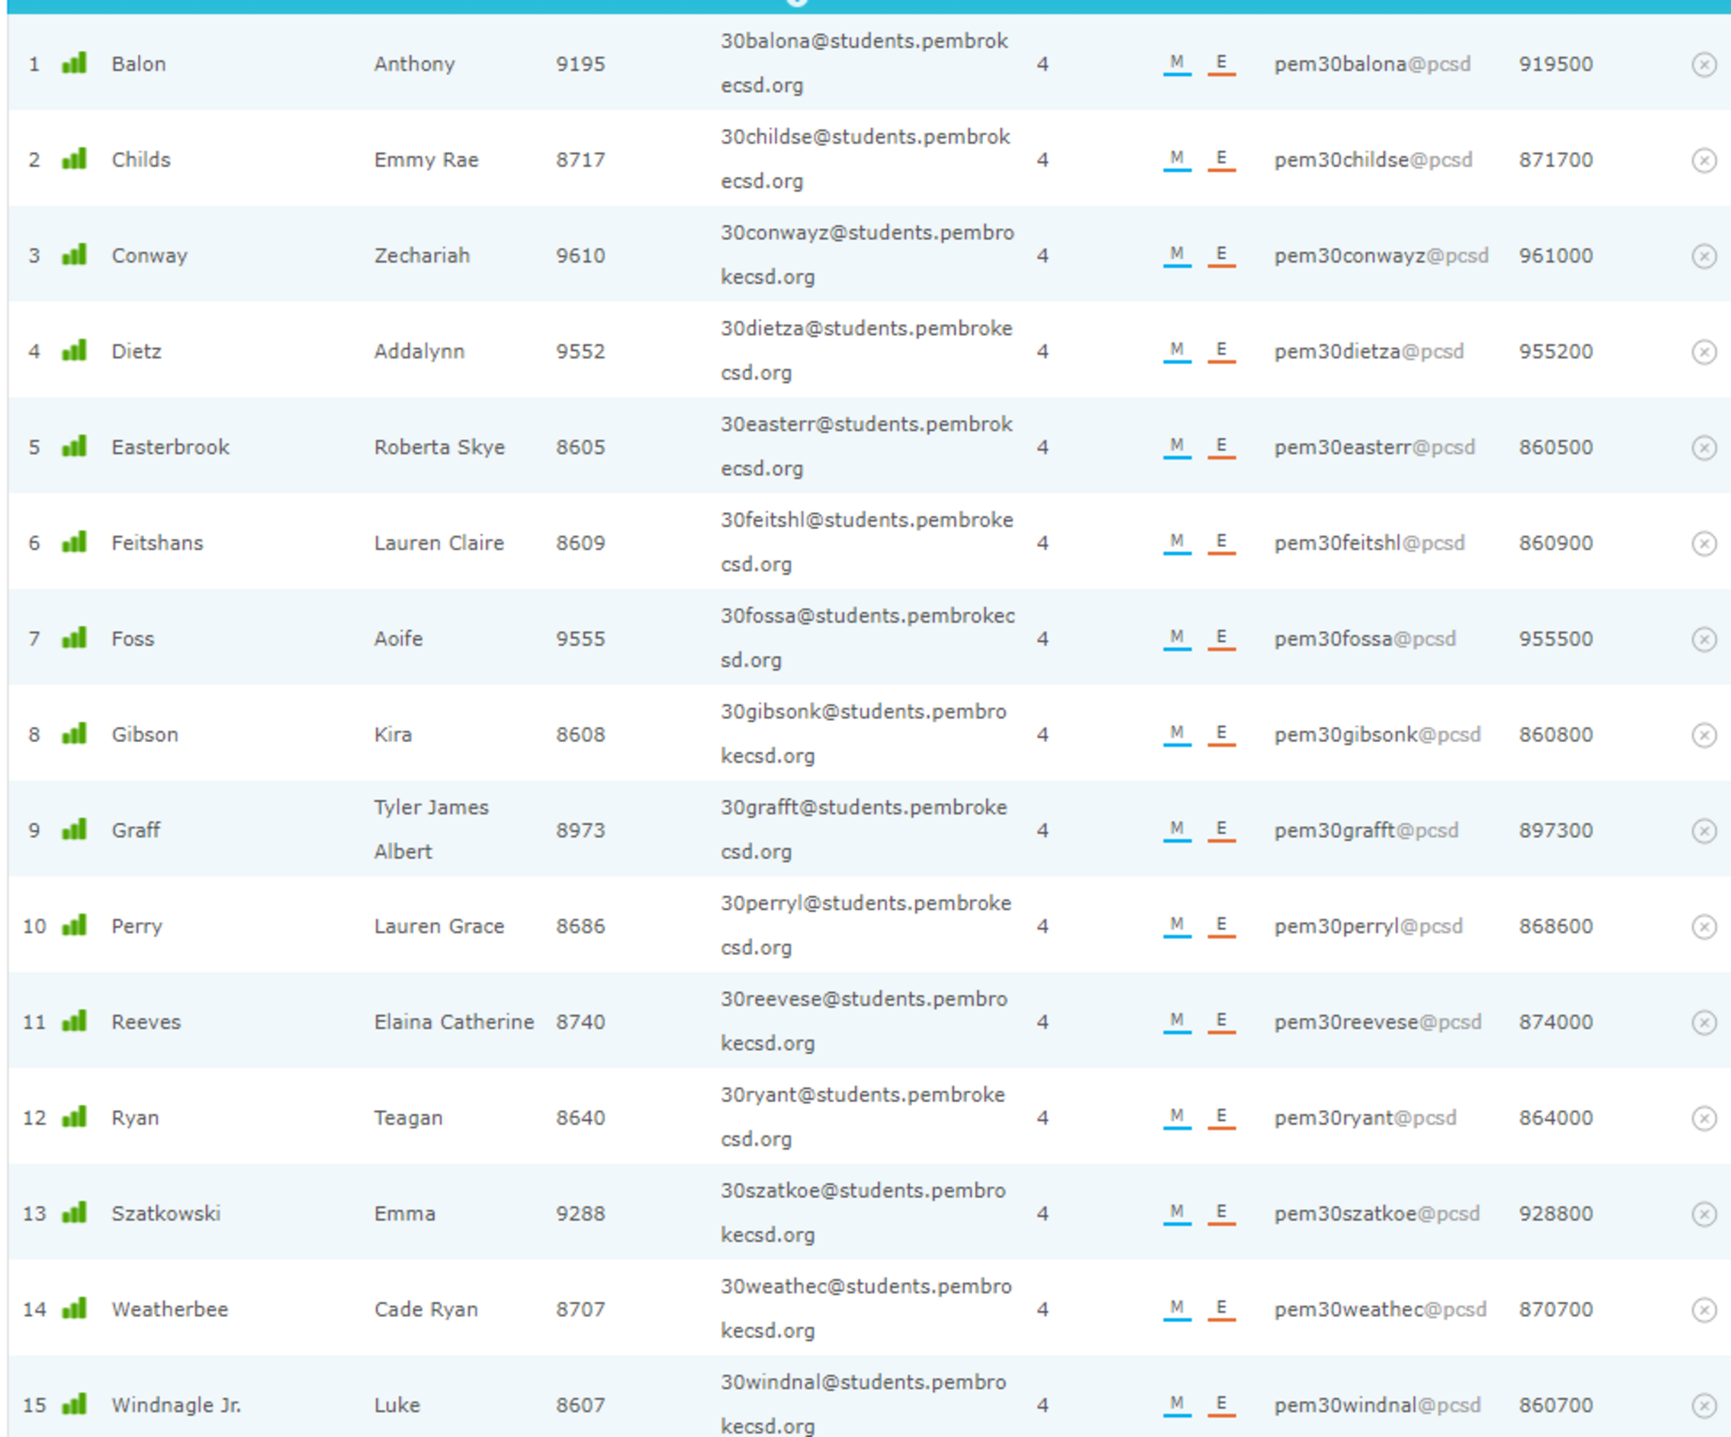Click the M link in Ryan row
The height and width of the screenshot is (1437, 1731).
[1177, 1116]
